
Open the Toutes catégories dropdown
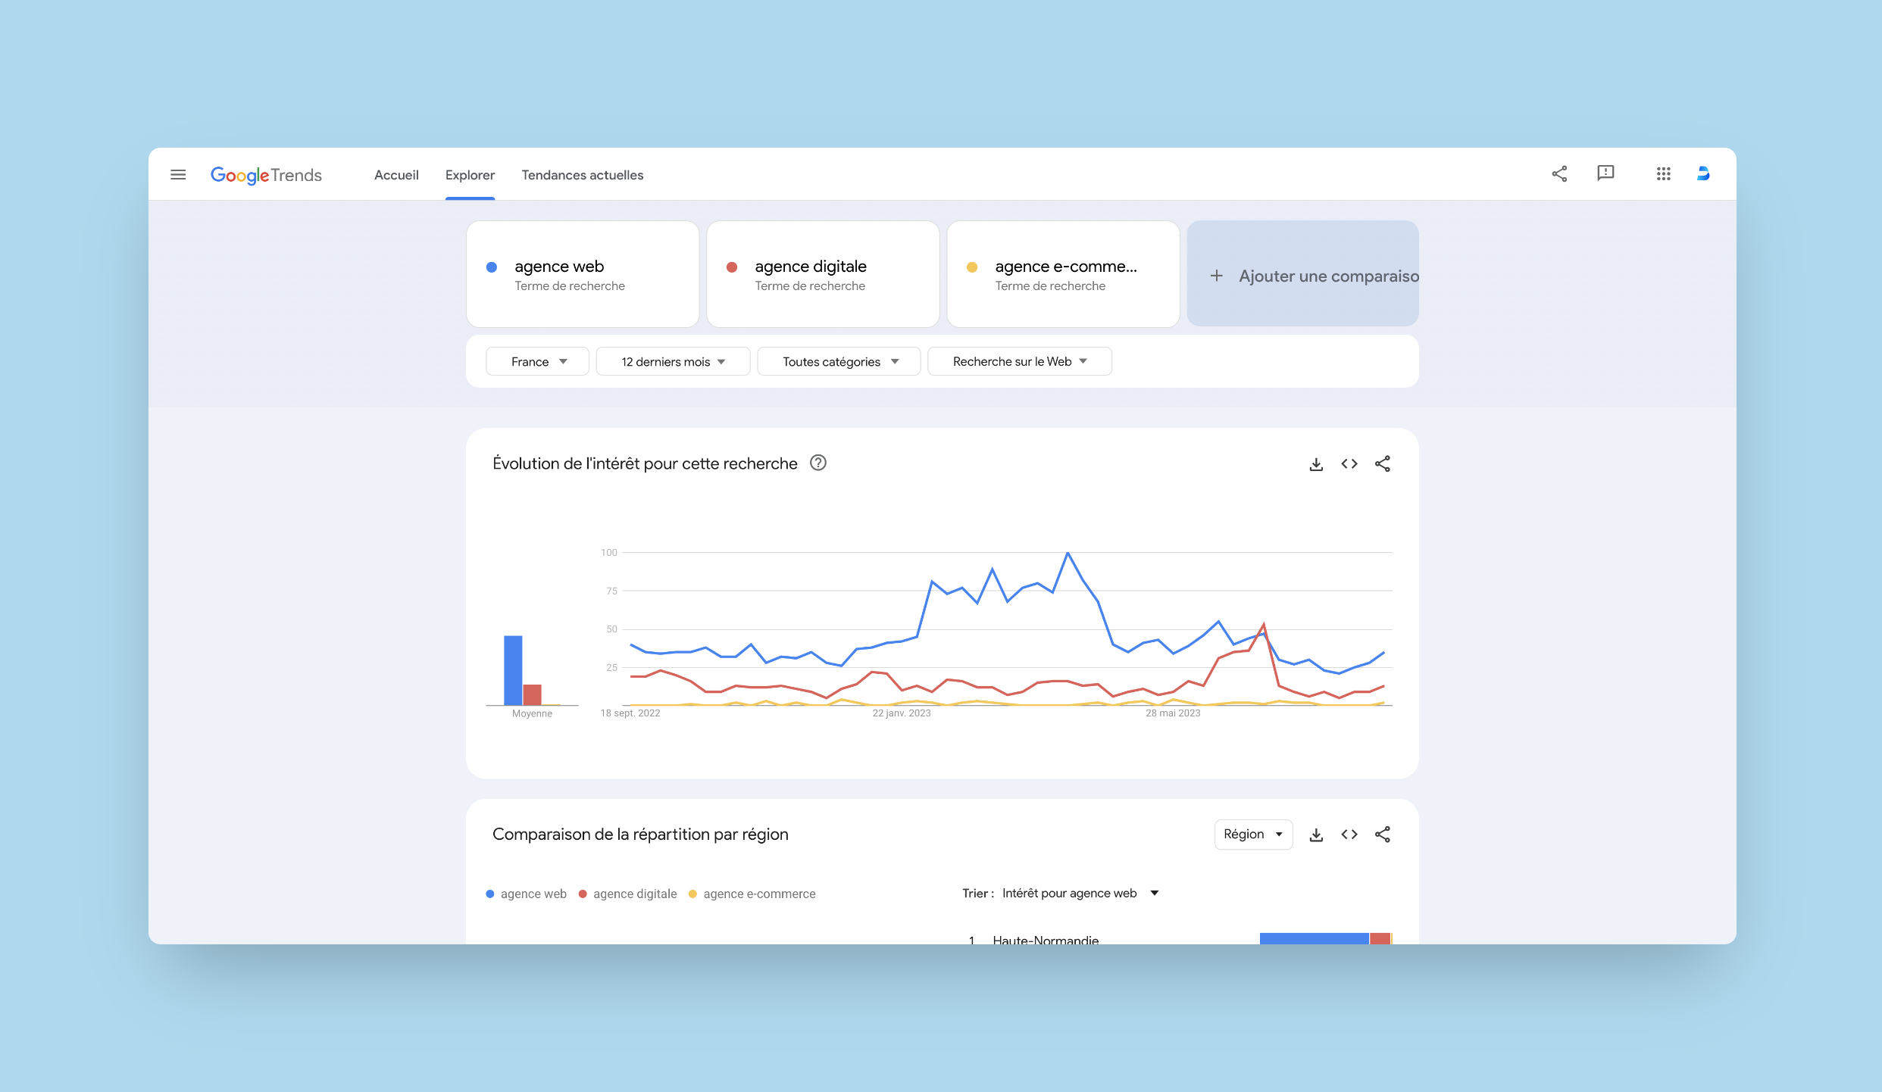coord(838,361)
